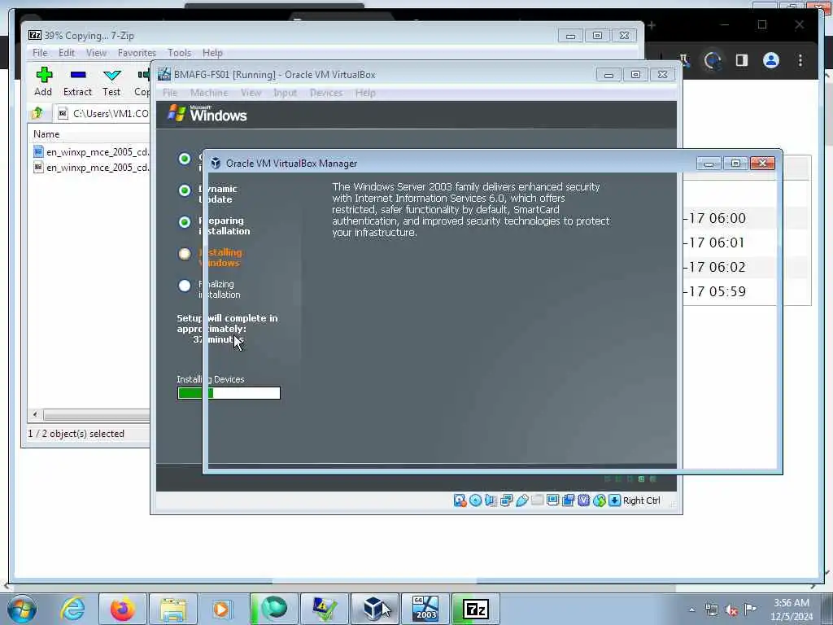Open File menu in BMAFG-FS01 VM window
The width and height of the screenshot is (833, 625).
coord(170,93)
